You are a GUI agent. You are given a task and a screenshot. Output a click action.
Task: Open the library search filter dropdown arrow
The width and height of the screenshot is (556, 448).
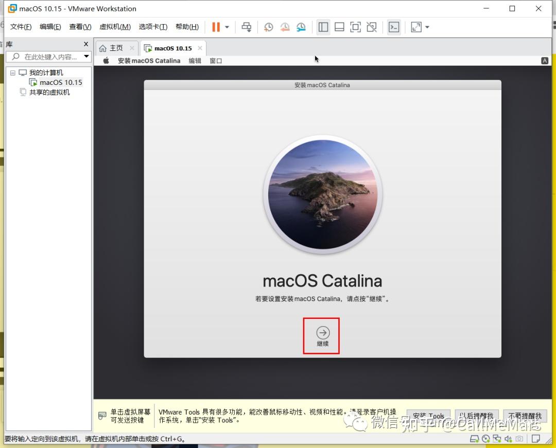pyautogui.click(x=86, y=56)
